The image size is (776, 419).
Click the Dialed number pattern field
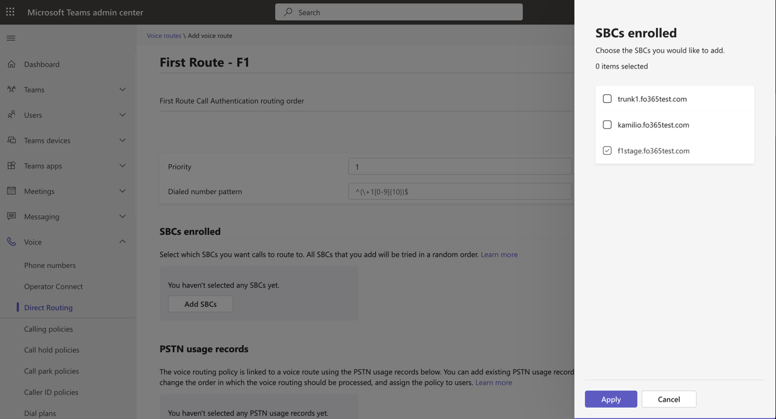[x=460, y=191]
